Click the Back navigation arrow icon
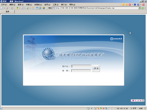 point(7,8)
